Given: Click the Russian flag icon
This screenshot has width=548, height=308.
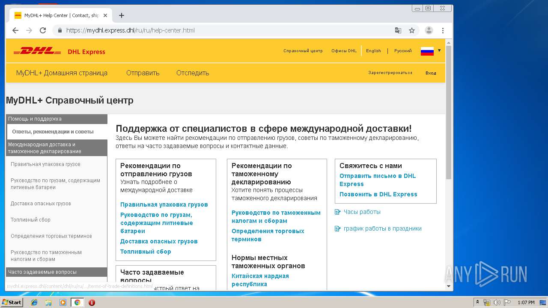Looking at the screenshot, I should click(x=427, y=51).
